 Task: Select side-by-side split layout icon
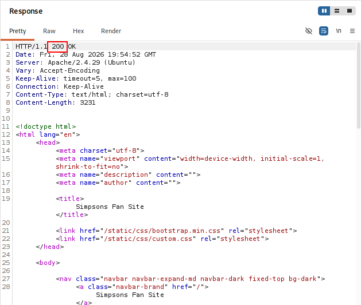[324, 11]
